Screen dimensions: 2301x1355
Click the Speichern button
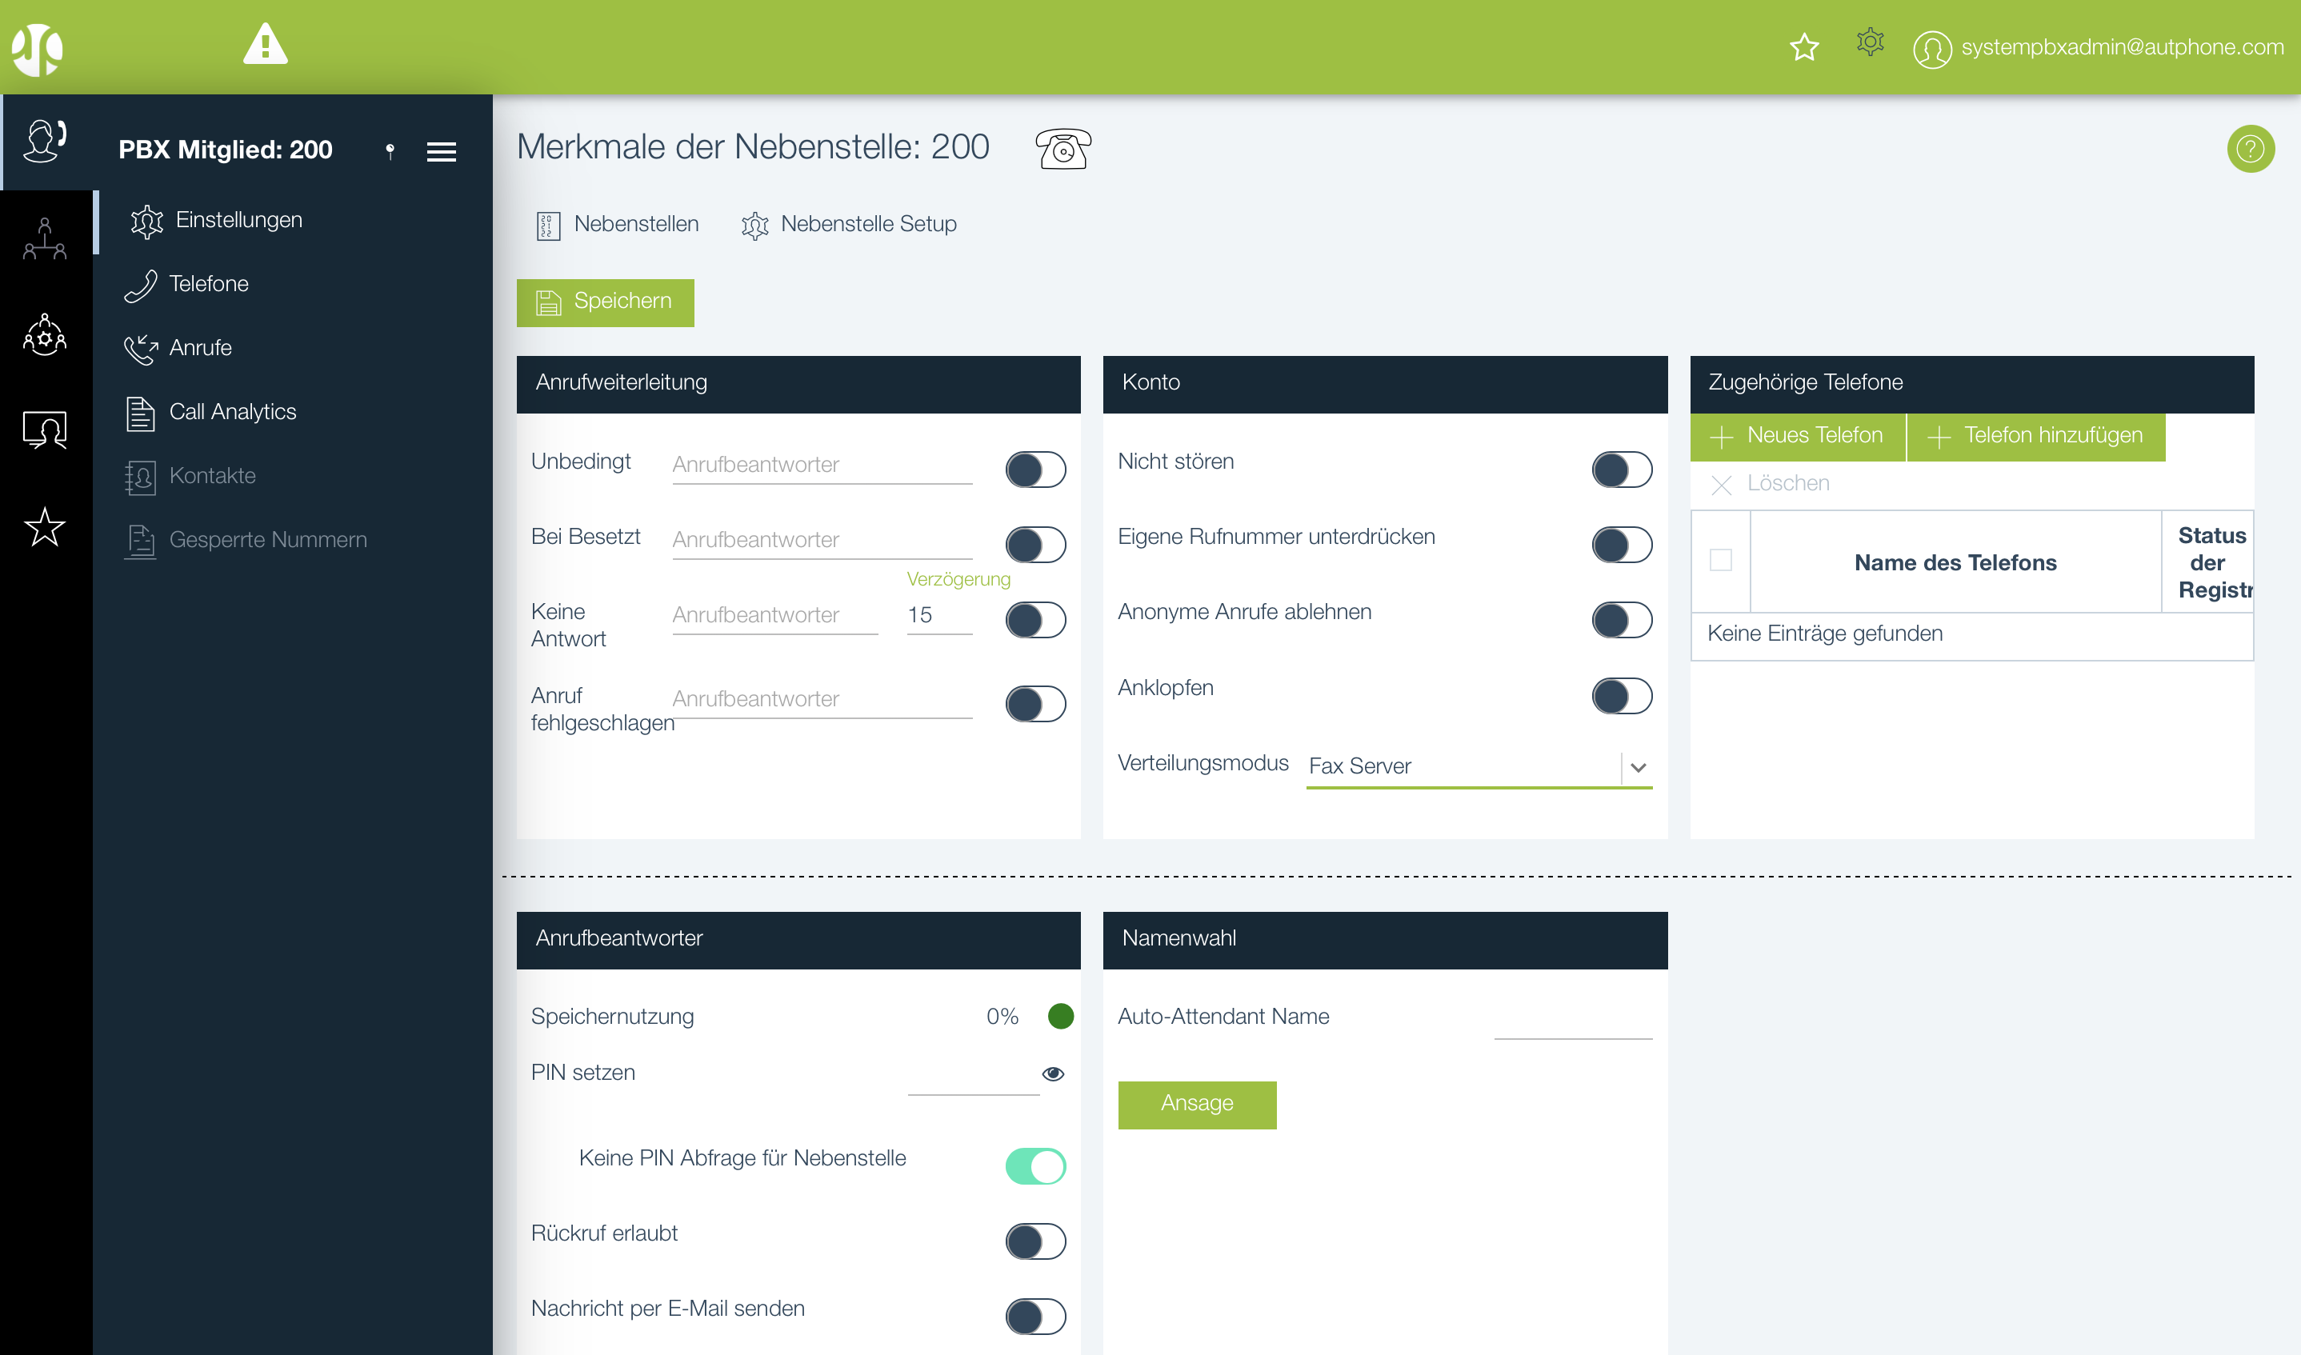click(x=605, y=302)
